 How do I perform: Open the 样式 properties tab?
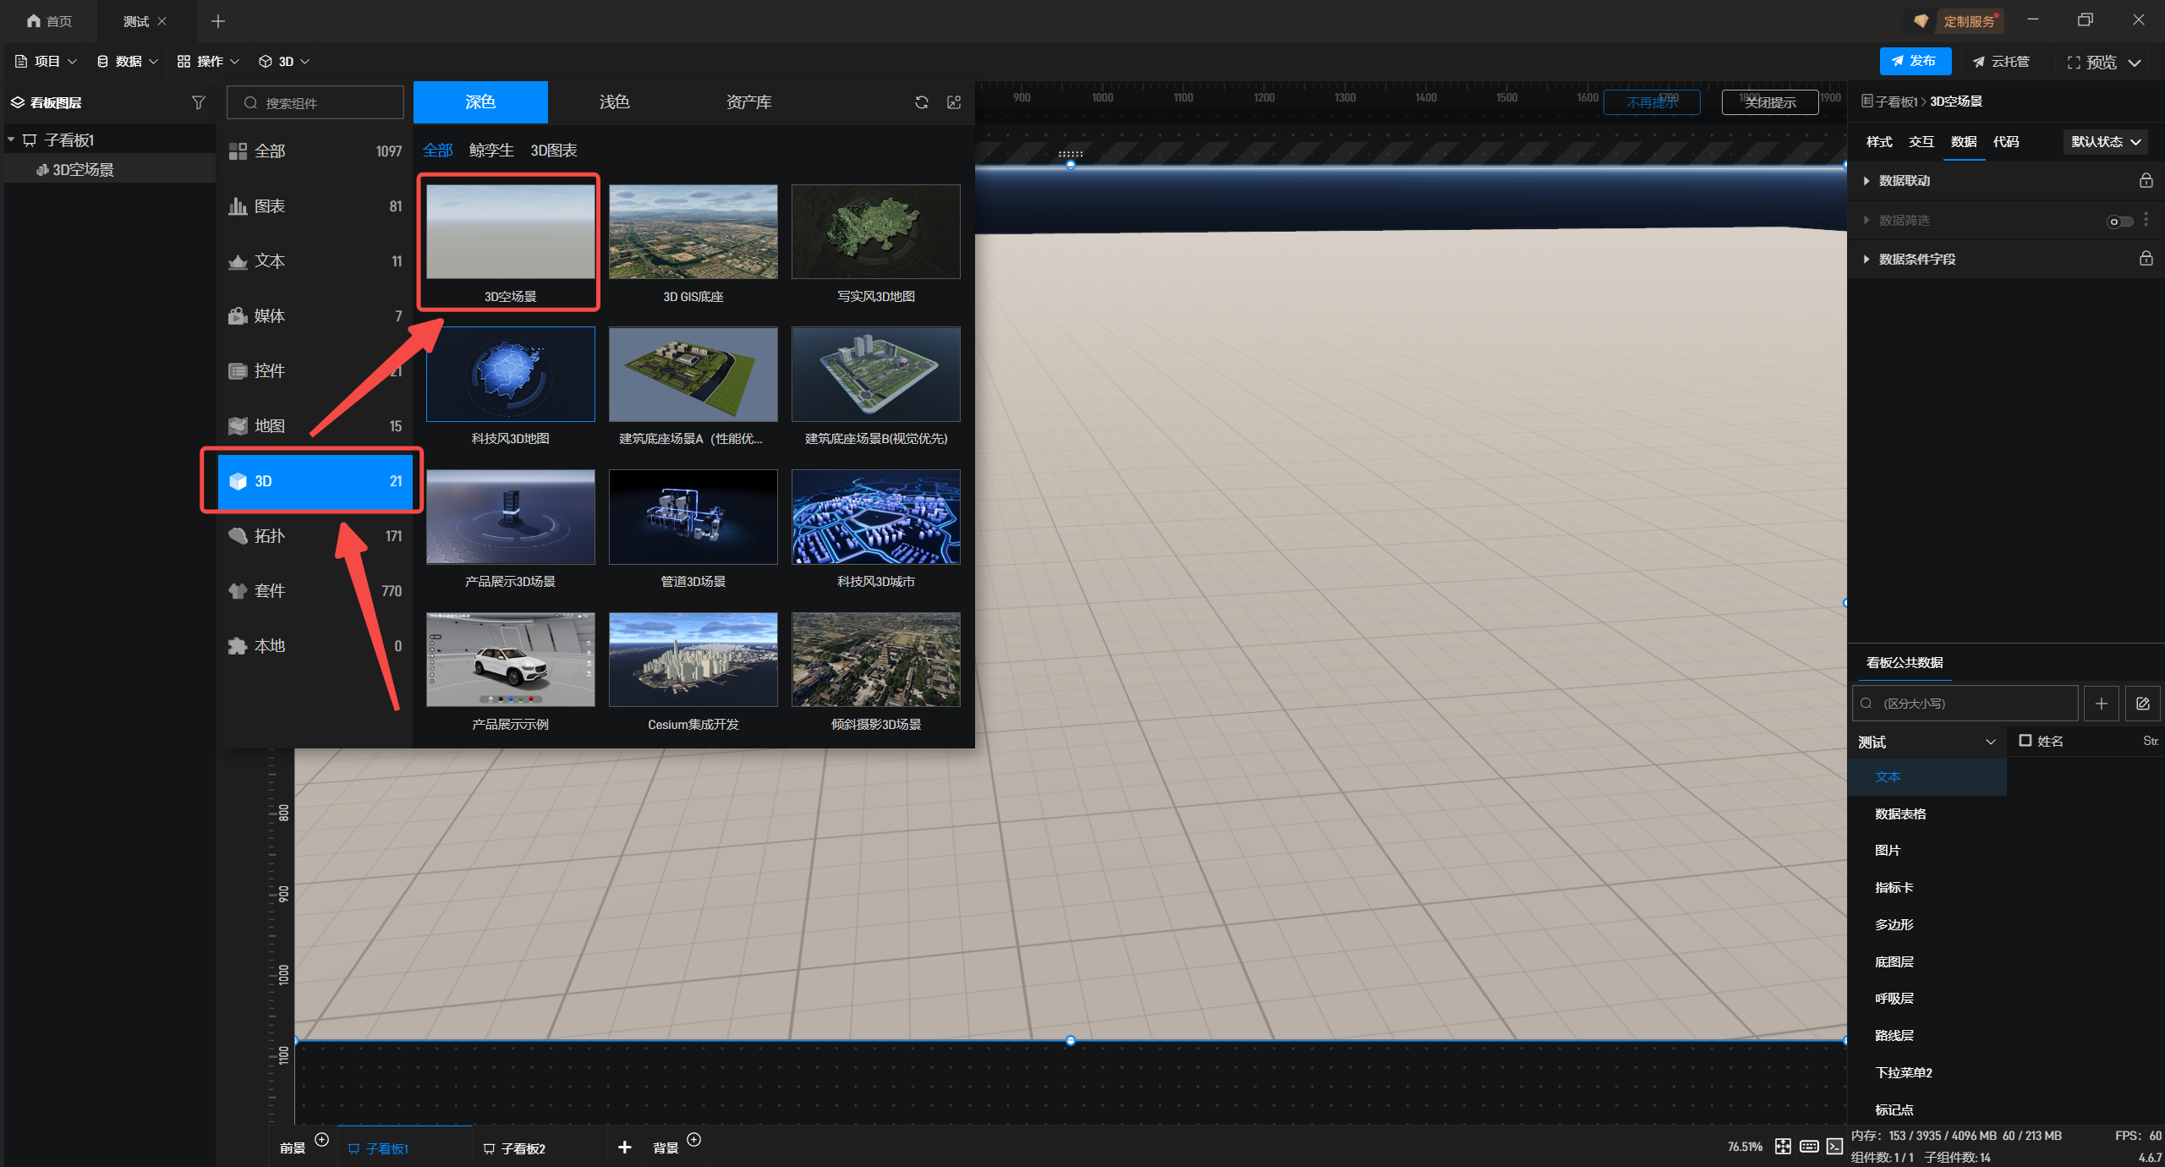(x=1878, y=141)
